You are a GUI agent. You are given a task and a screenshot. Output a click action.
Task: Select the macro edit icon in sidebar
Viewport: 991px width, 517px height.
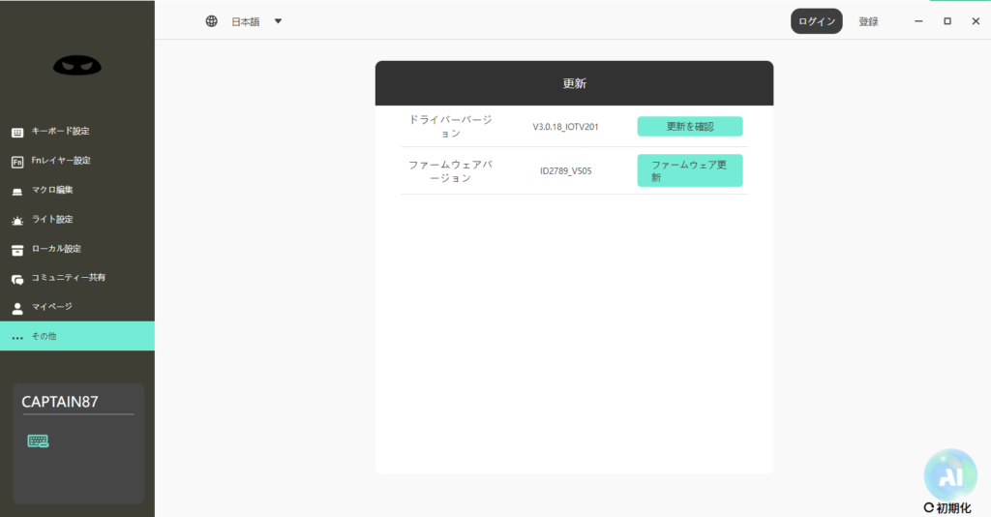coord(17,191)
